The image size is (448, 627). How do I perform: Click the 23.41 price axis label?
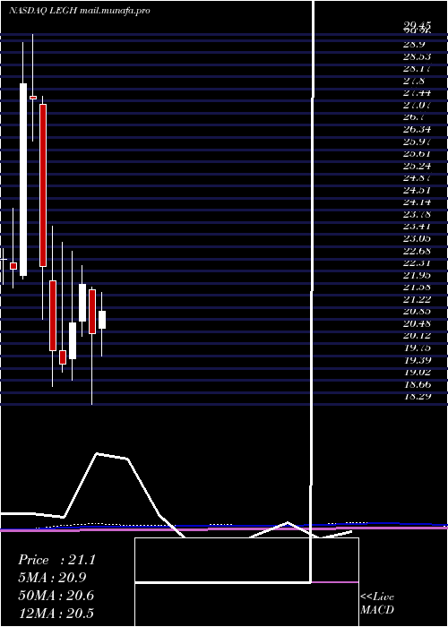click(x=417, y=227)
